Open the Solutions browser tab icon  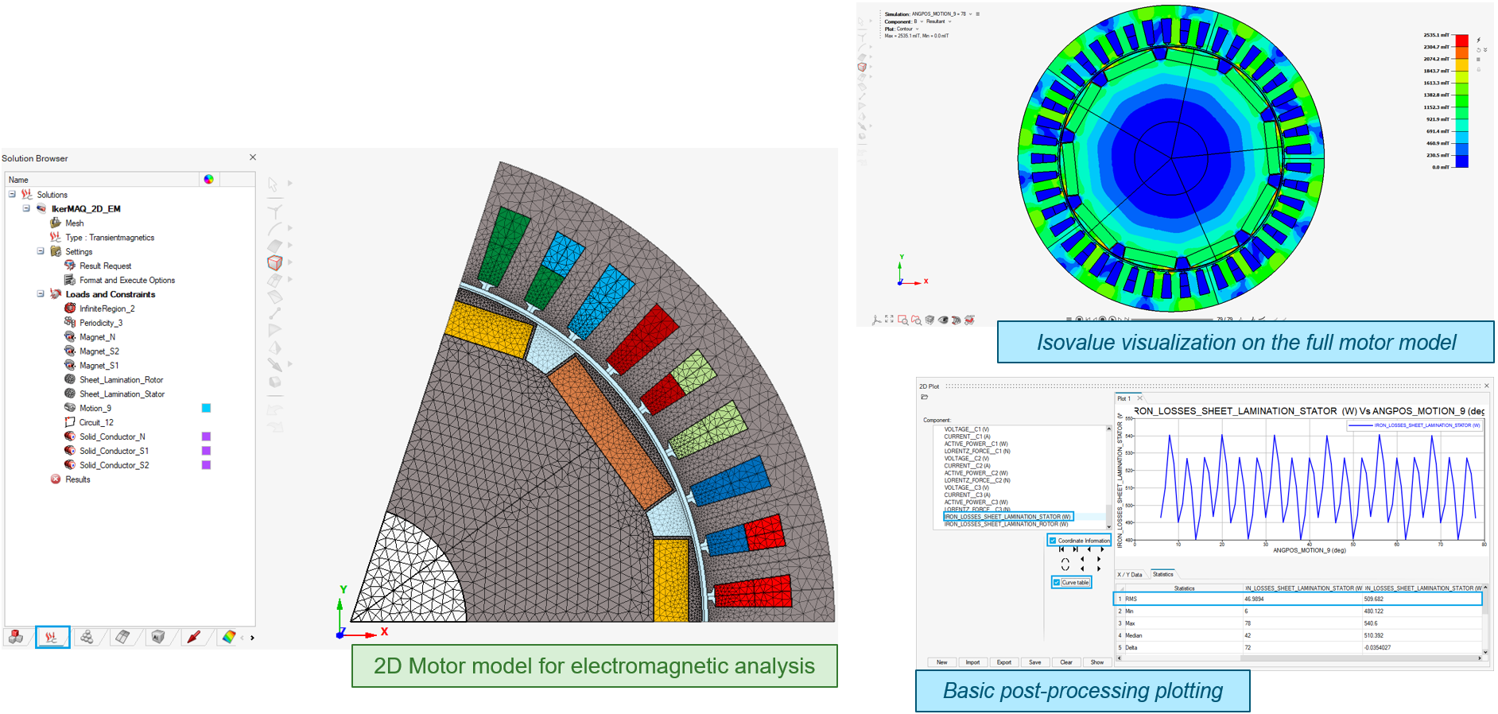point(52,637)
